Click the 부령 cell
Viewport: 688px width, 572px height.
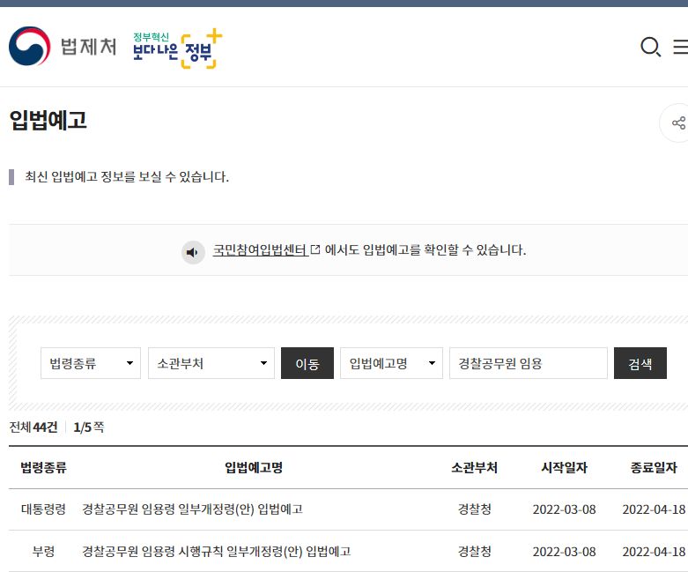43,552
